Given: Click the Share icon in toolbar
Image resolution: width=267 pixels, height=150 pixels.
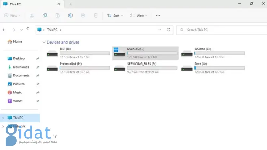Looking at the screenshot, I should (83, 16).
